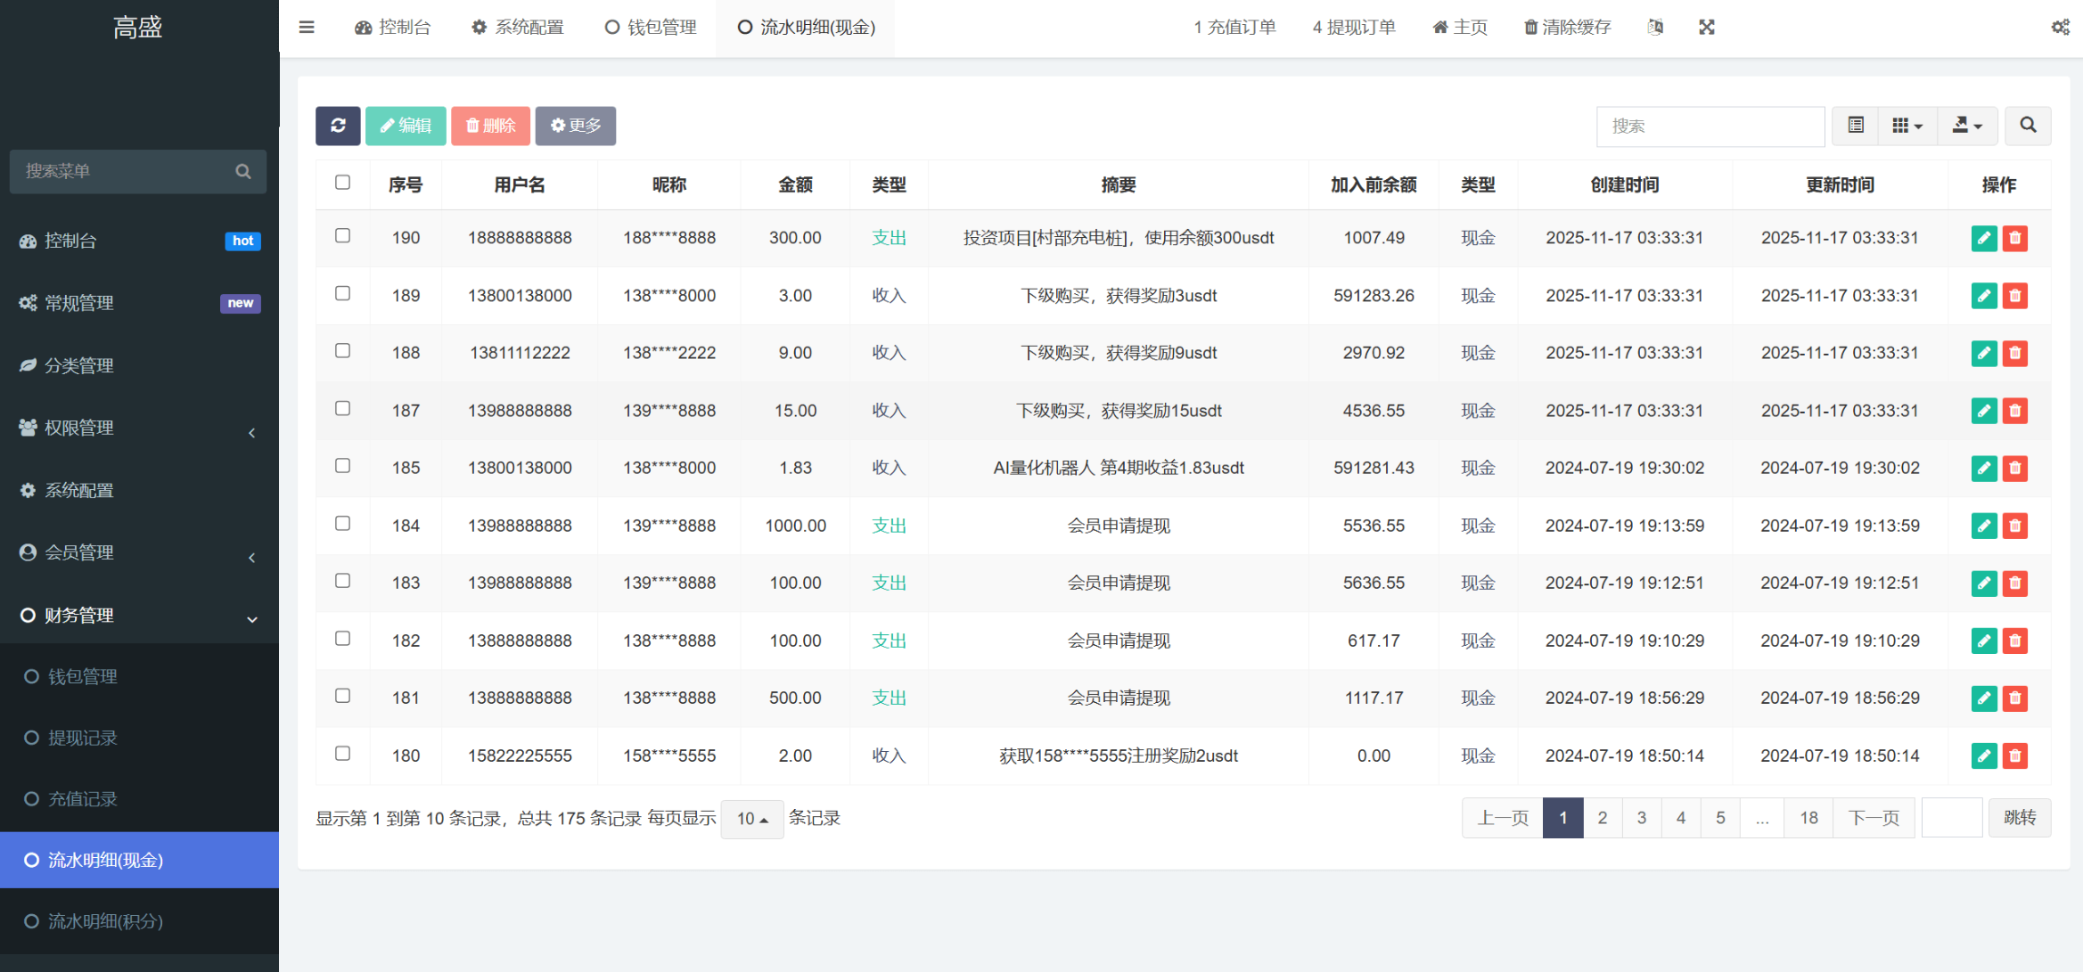Go to page 18 in pagination
This screenshot has width=2083, height=972.
[1808, 817]
